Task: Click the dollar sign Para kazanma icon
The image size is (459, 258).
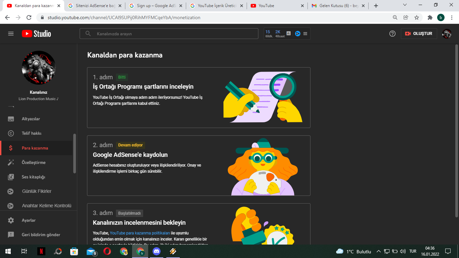Action: click(x=11, y=148)
